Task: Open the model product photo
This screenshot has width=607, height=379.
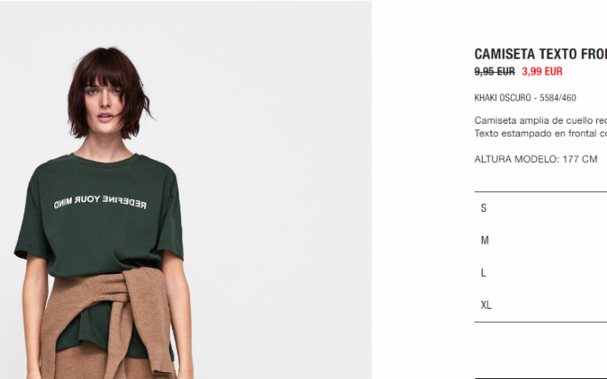Action: coord(186,189)
